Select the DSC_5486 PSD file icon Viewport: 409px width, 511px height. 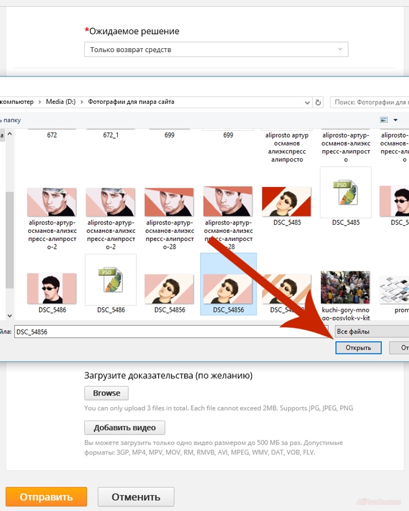click(x=110, y=279)
